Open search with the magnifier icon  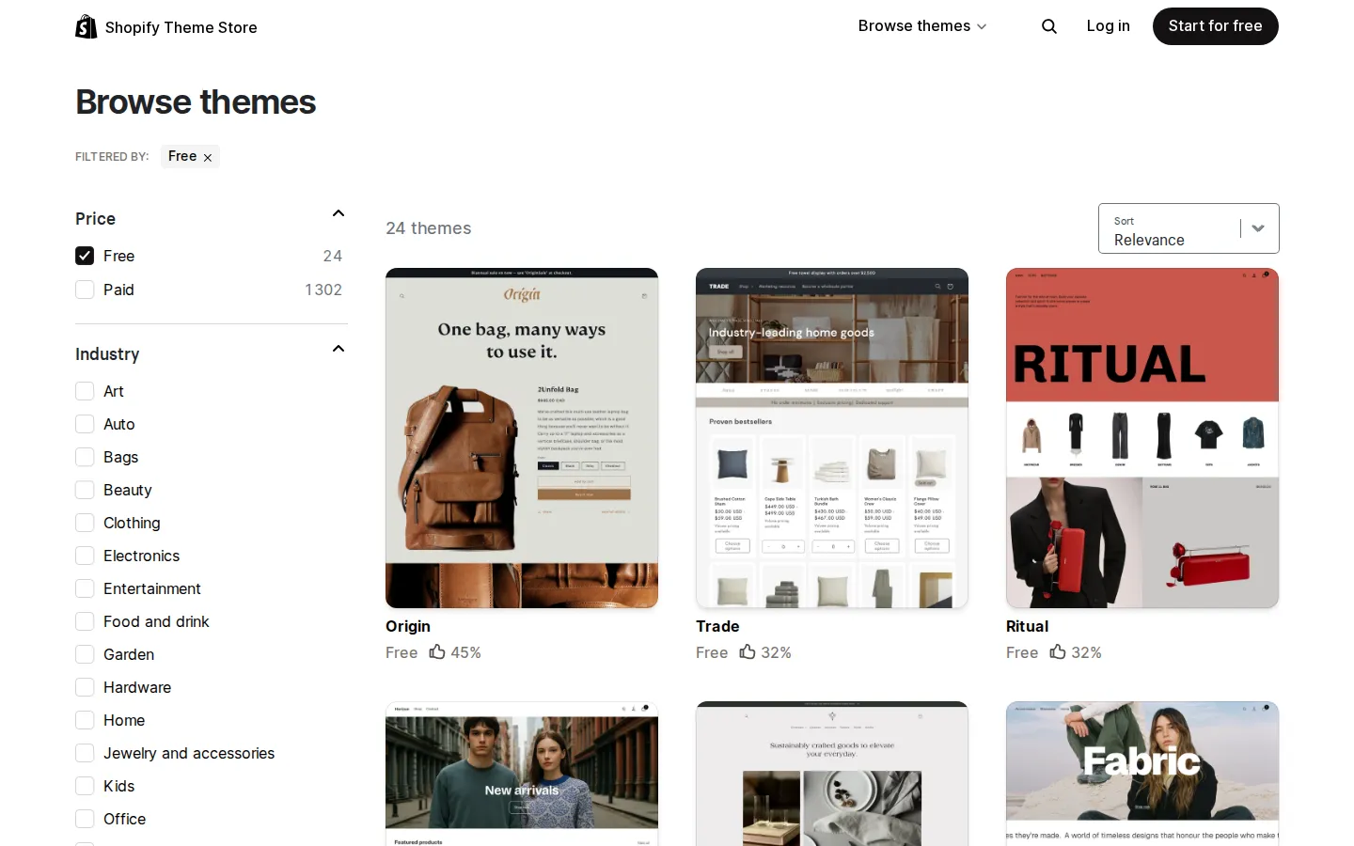tap(1049, 26)
